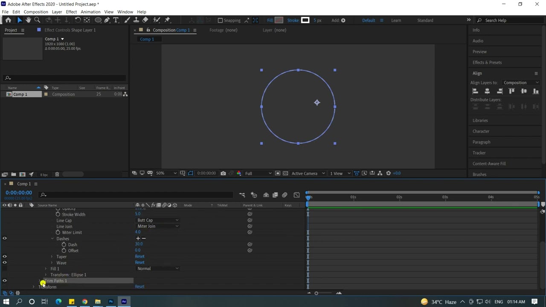546x307 pixels.
Task: Open the 50% magnification dropdown
Action: [x=166, y=173]
